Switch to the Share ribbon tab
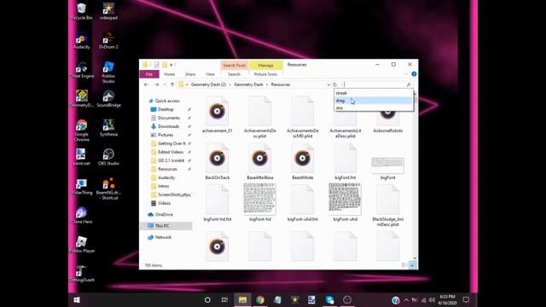Image resolution: width=546 pixels, height=307 pixels. tap(190, 74)
